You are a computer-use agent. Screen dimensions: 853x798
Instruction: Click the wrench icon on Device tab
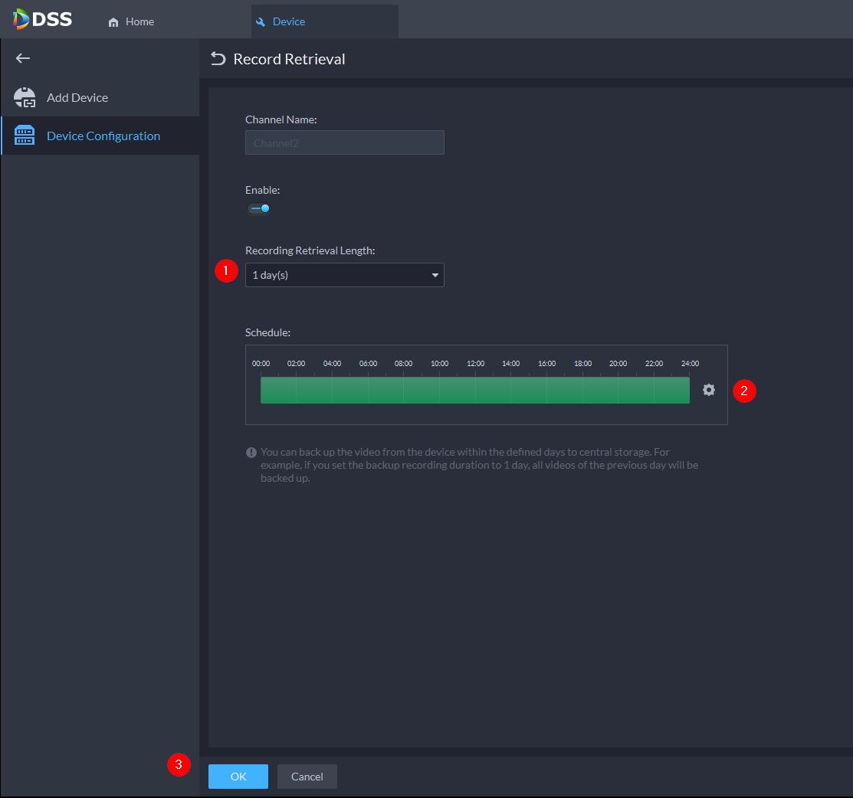coord(261,22)
